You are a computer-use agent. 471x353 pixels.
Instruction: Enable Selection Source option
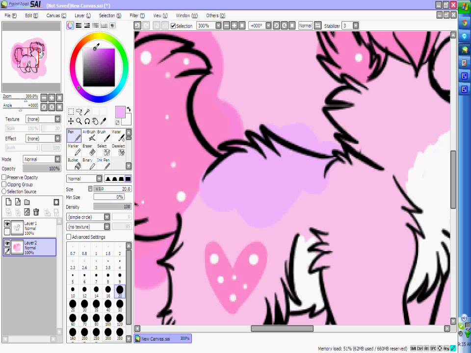(4, 191)
